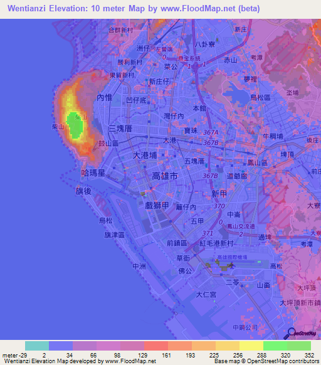Click the 赤山 label
Viewport: 321px width, 365px height.
point(231,60)
